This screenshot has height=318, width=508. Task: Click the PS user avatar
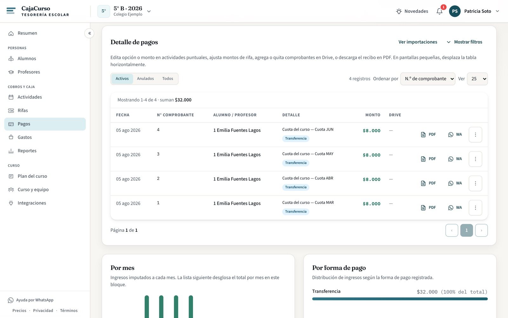click(455, 11)
